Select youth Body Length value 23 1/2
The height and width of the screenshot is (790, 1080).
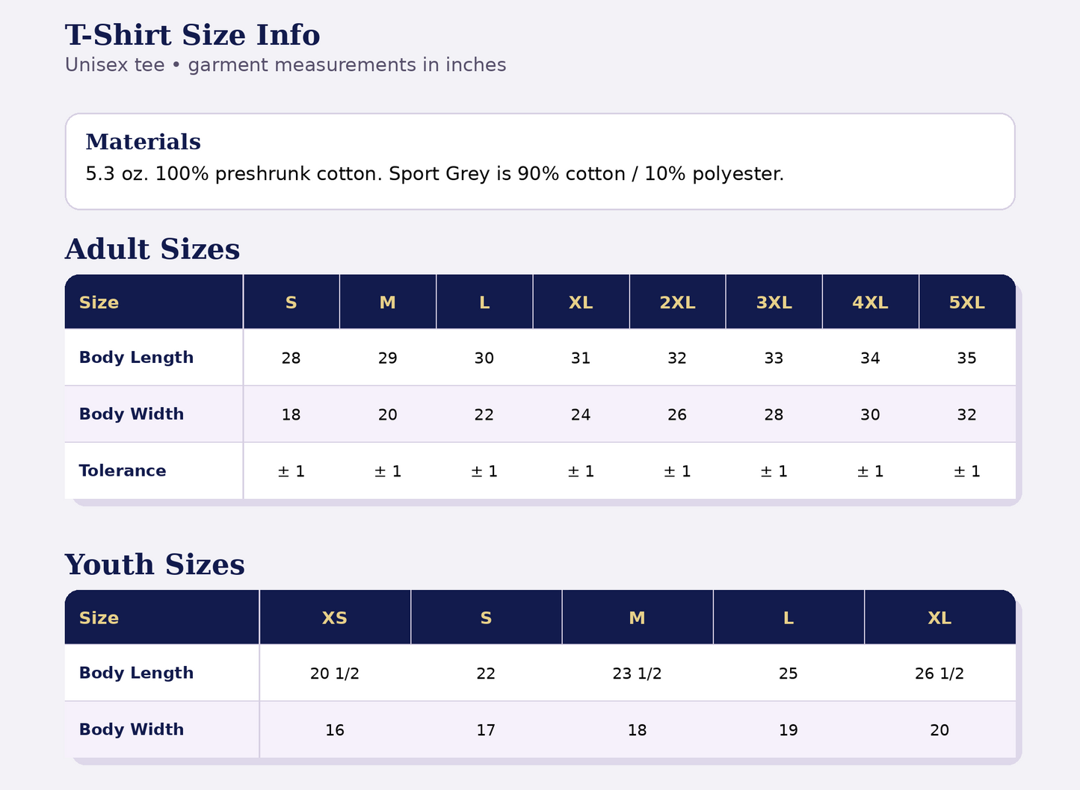point(637,674)
